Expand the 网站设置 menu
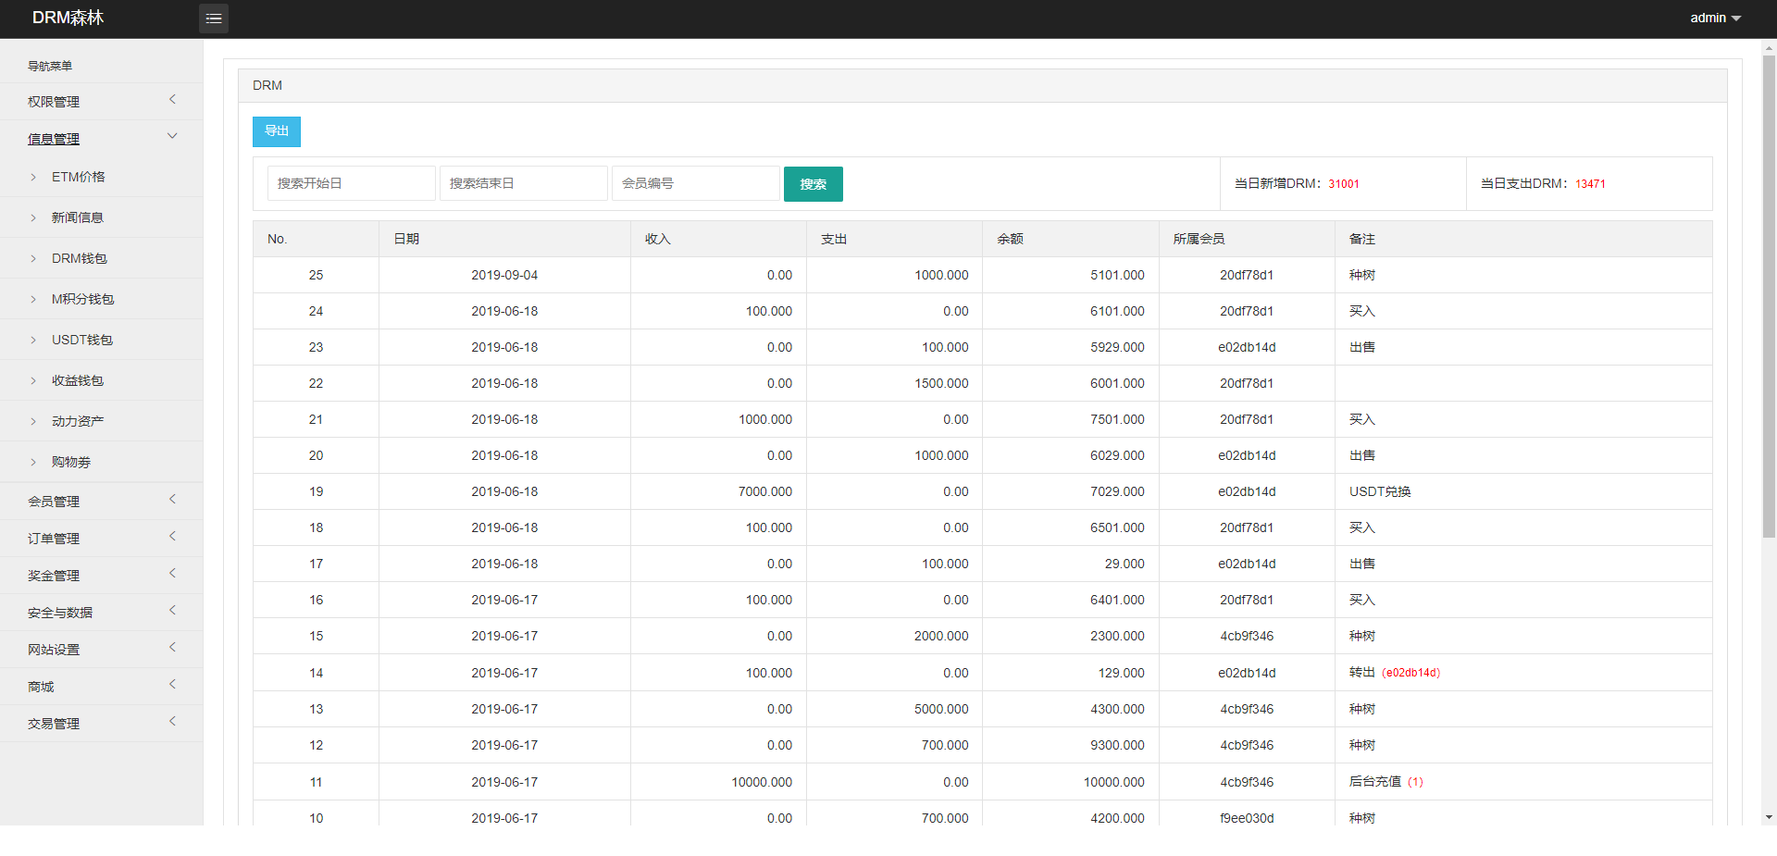Viewport: 1777px width, 856px height. [102, 649]
